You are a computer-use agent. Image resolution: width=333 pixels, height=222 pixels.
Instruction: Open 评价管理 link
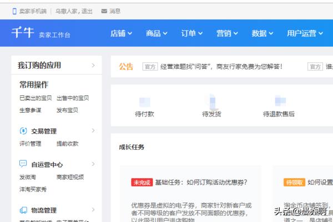30,144
